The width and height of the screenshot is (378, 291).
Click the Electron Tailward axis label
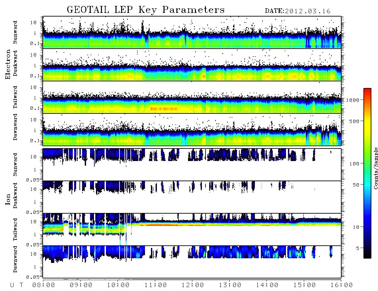[x=15, y=97]
